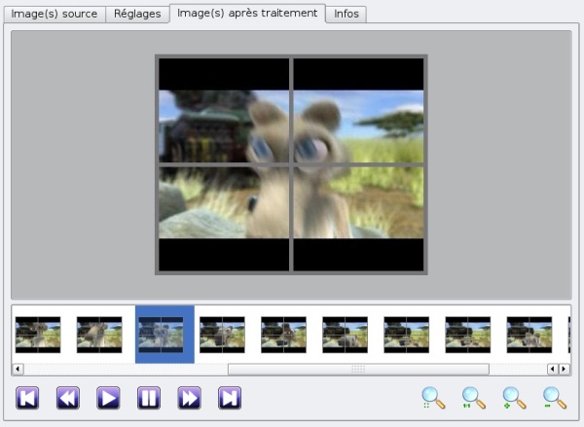Select the second filmstrip thumbnail
Viewport: 584px width, 427px height.
coord(99,335)
